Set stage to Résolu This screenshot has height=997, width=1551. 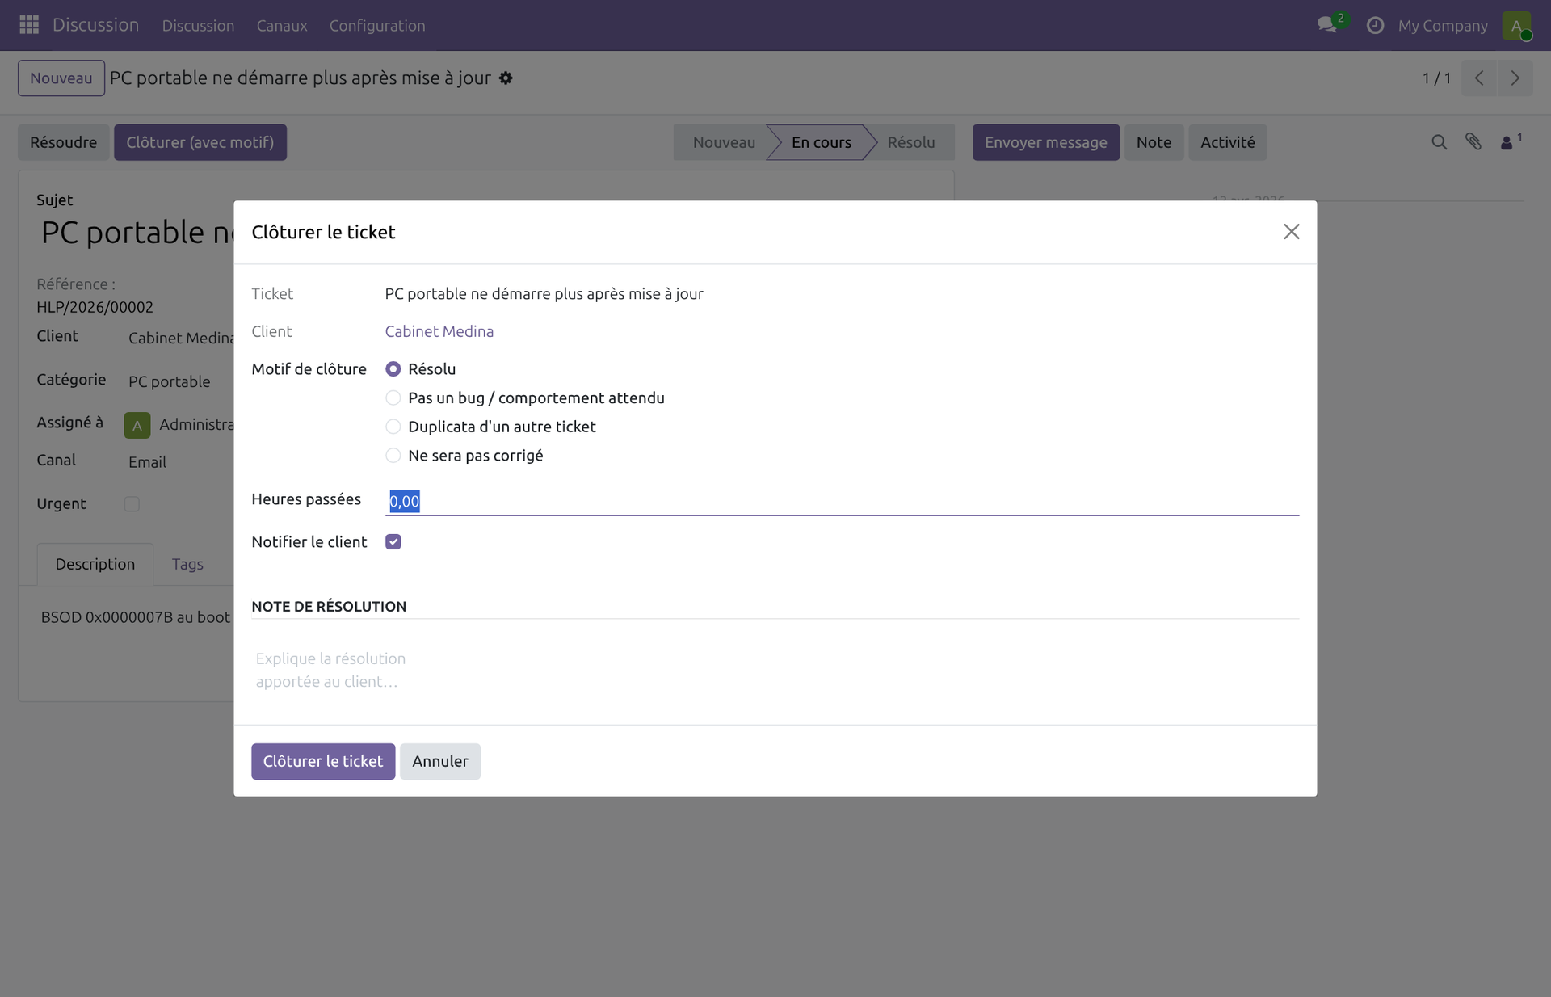tap(911, 142)
